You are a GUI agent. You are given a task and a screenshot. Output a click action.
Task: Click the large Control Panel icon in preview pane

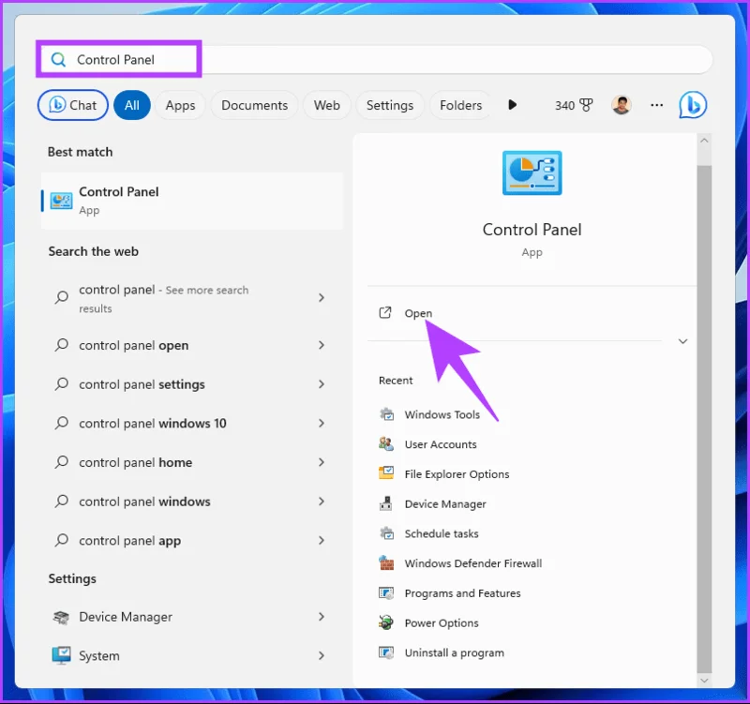[532, 172]
